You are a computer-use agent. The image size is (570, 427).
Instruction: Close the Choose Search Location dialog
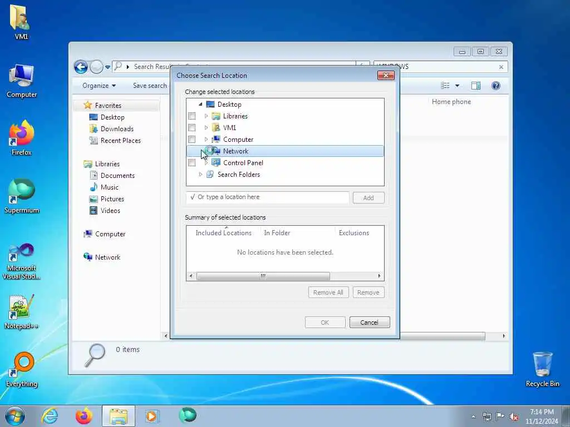coord(386,75)
